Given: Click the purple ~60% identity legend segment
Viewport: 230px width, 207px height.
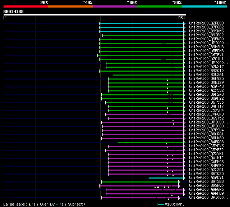Looking at the screenshot, I should (115, 6).
